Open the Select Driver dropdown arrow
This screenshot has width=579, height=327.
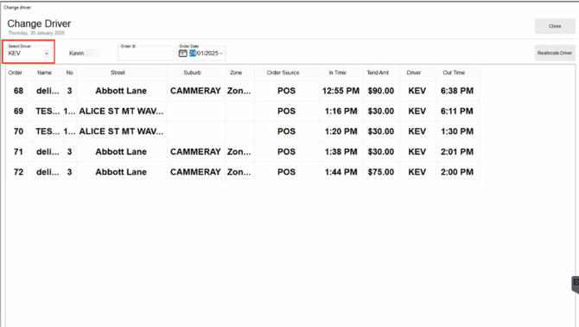[47, 54]
